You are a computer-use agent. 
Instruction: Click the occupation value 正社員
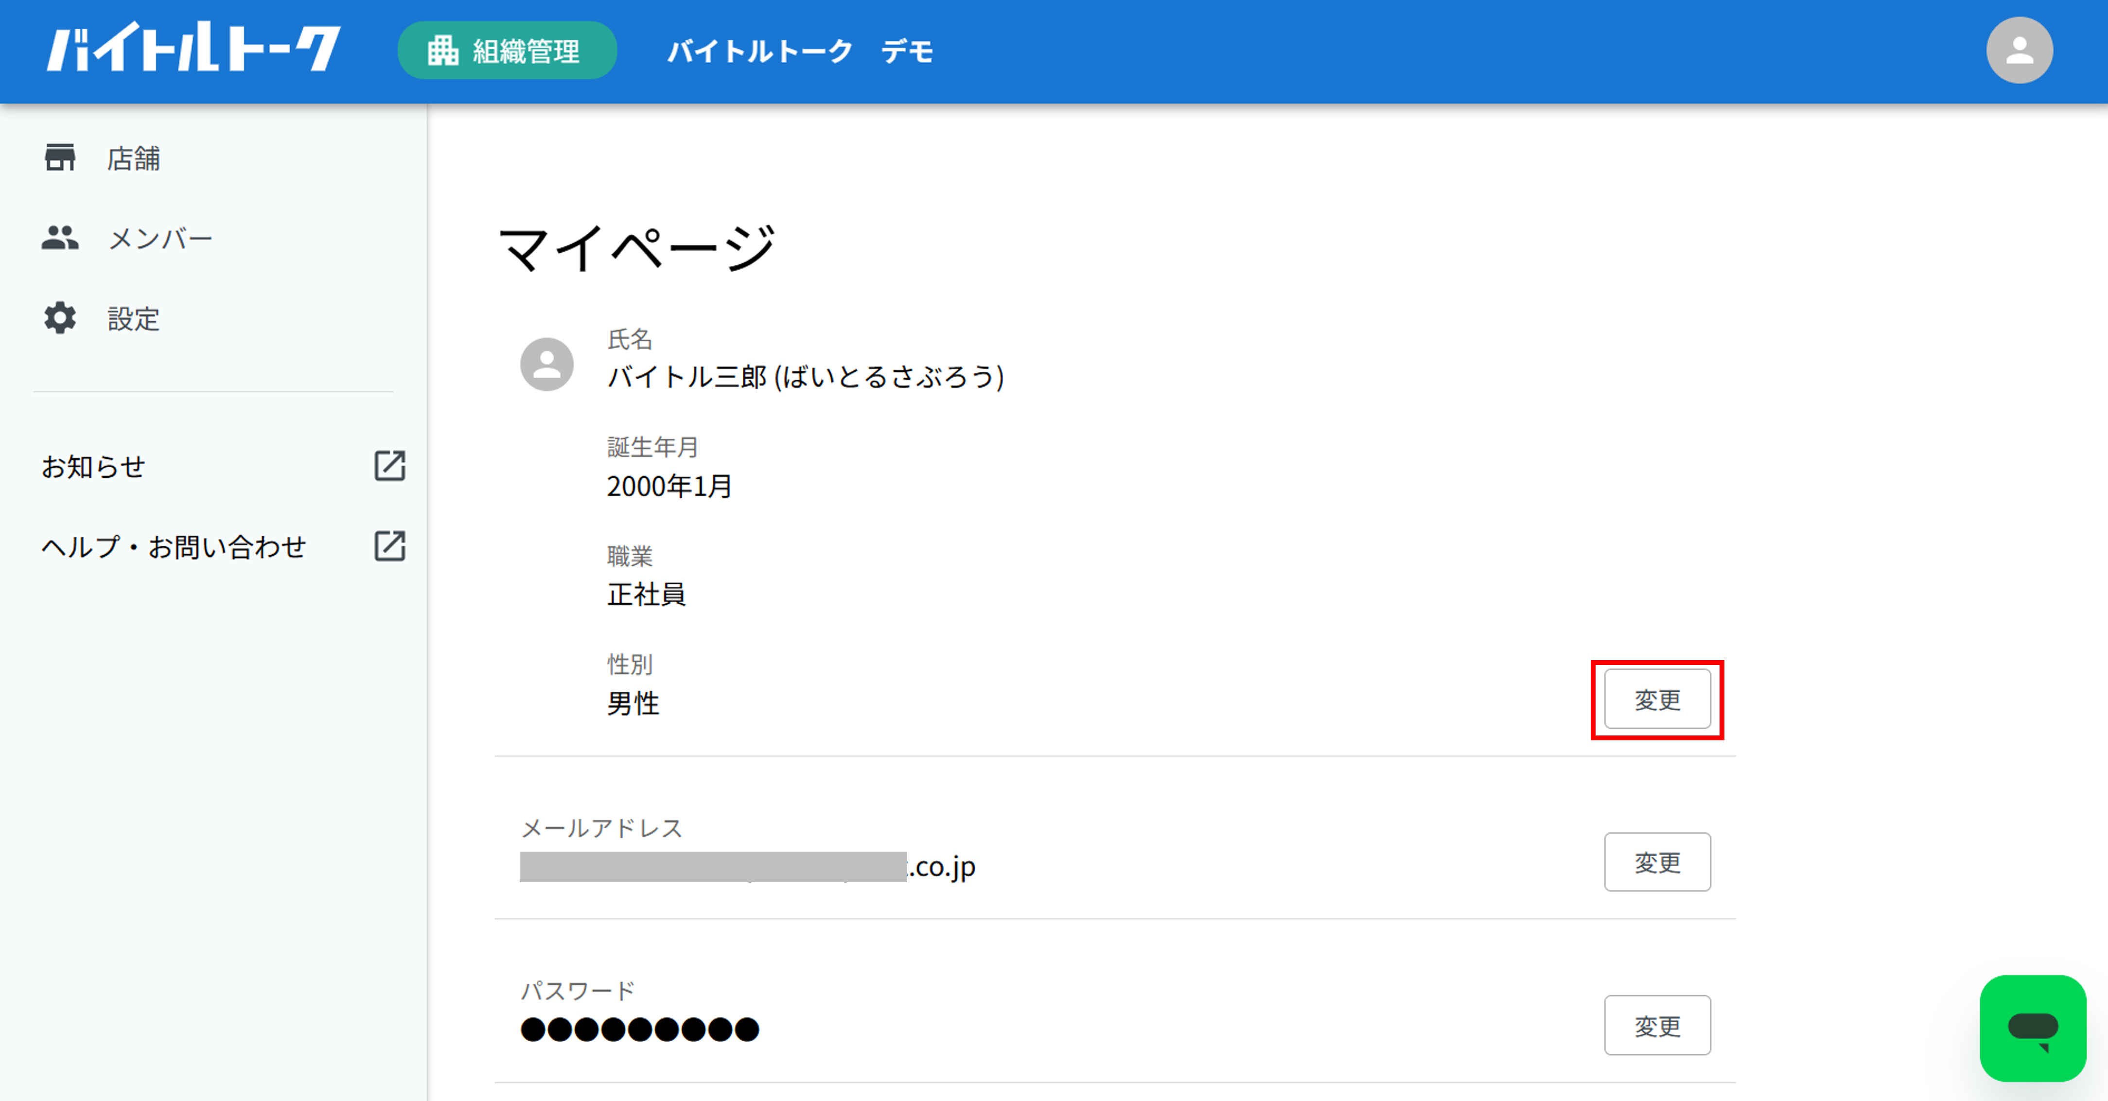click(647, 594)
